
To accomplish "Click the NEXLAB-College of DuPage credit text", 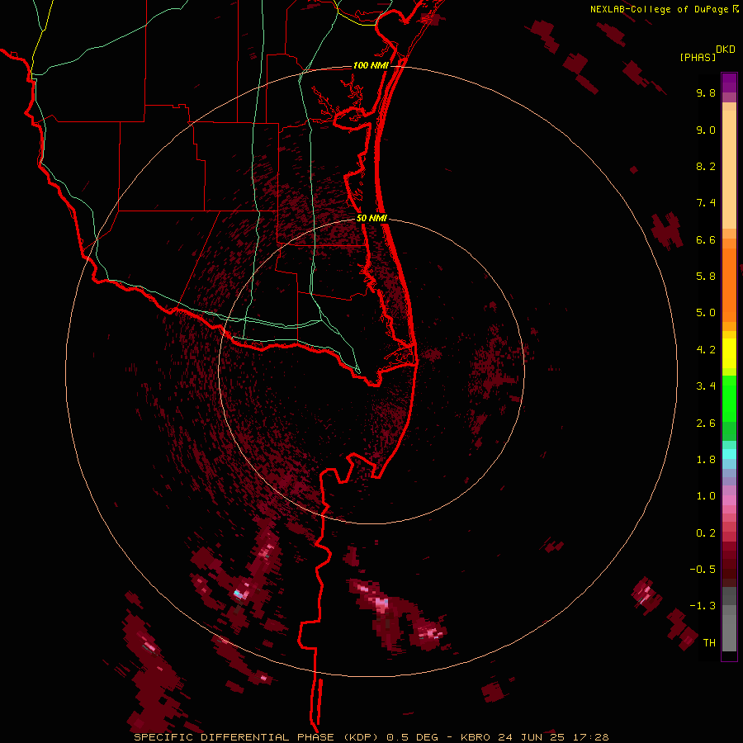I will coord(659,9).
